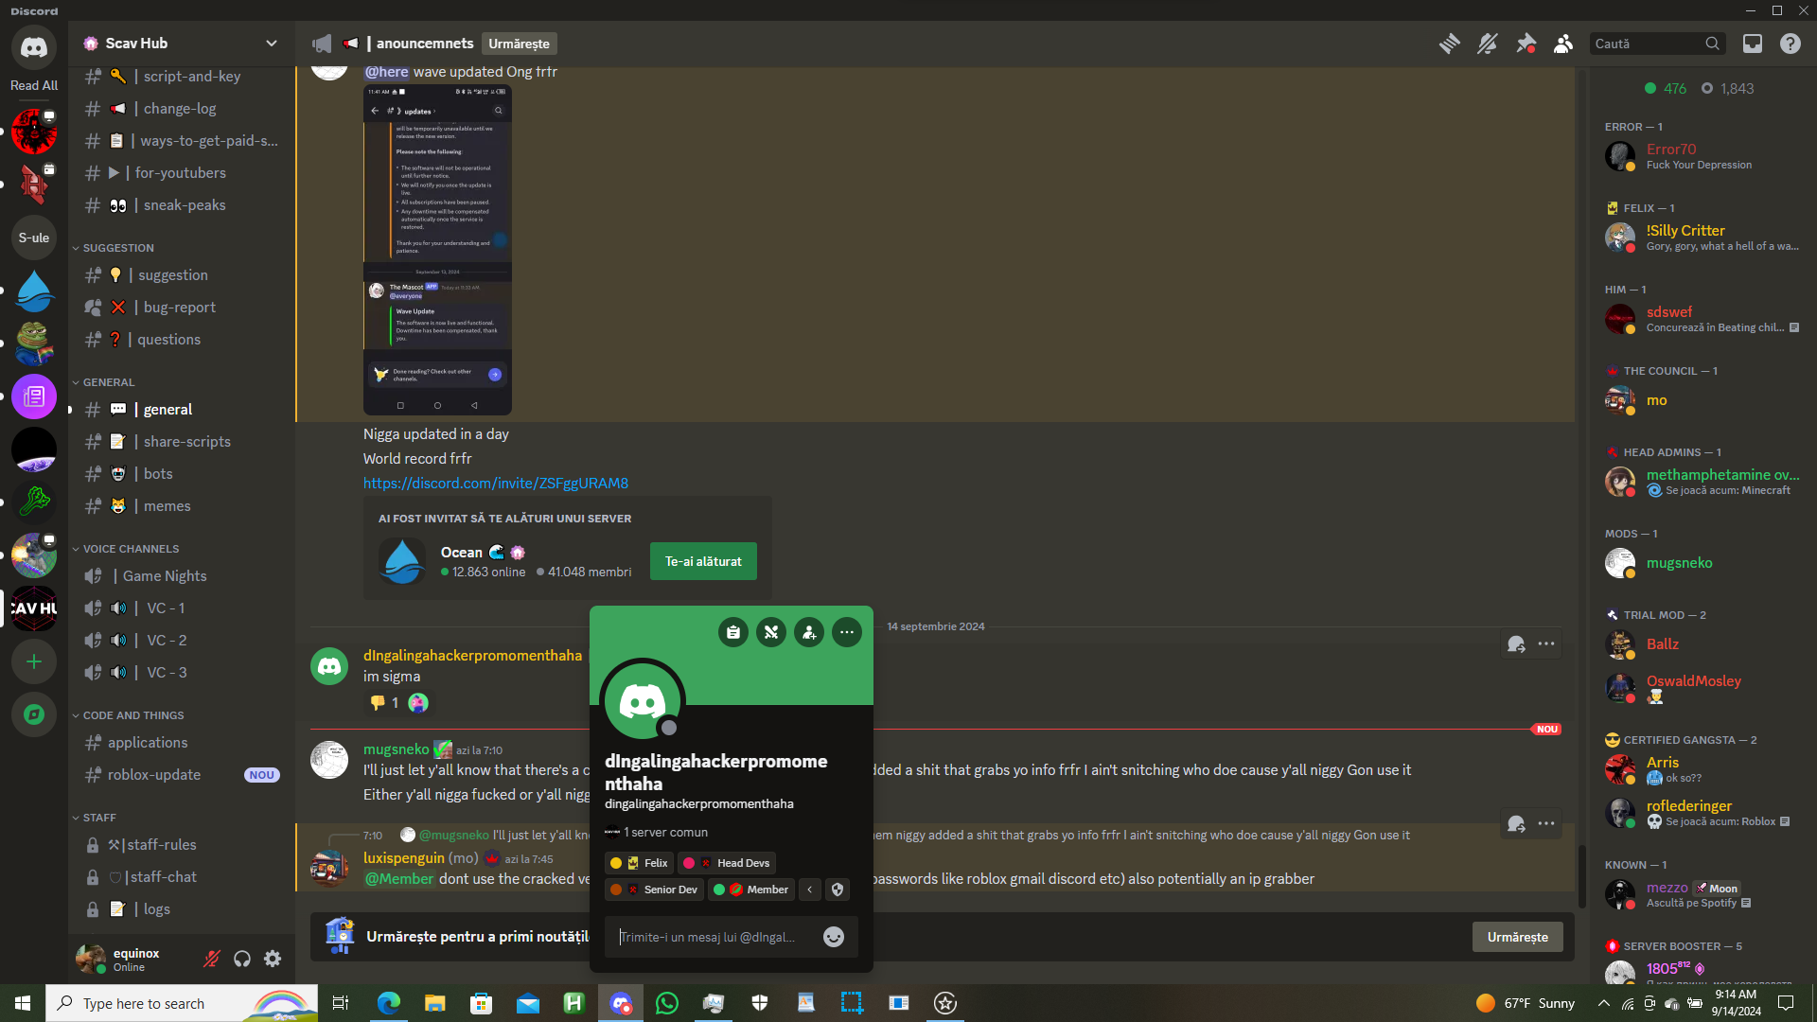Click the Urmărește button at bottom right
The height and width of the screenshot is (1022, 1817).
pyautogui.click(x=1517, y=937)
